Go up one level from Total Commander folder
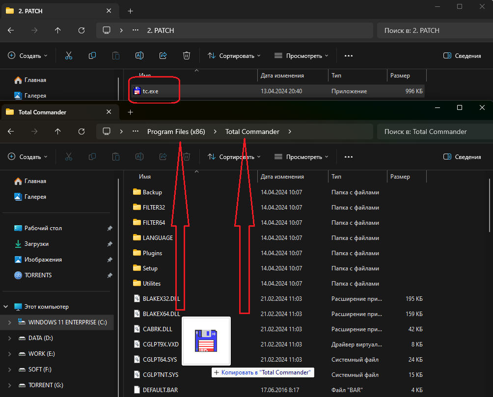 coord(58,132)
